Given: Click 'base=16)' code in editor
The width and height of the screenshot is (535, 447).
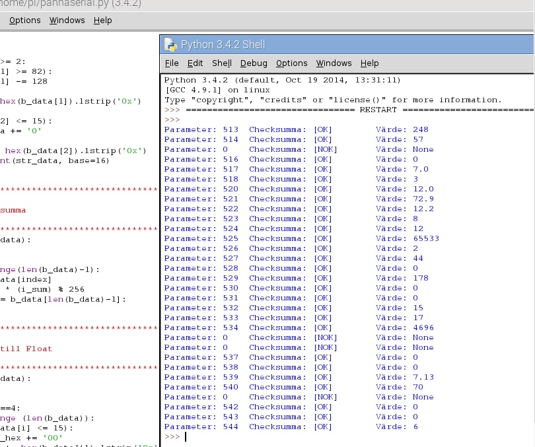Looking at the screenshot, I should [89, 160].
